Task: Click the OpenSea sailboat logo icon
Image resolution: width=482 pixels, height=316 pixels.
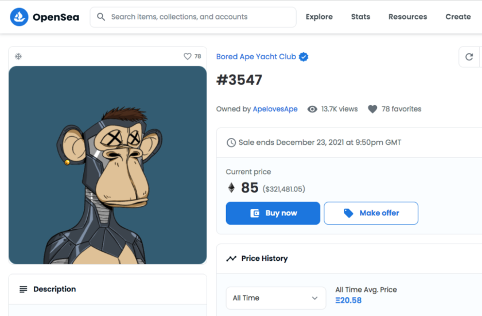Action: 19,17
